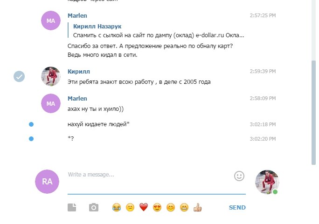Open the camera photo attachment icon
This screenshot has height=224, width=319.
point(94,207)
